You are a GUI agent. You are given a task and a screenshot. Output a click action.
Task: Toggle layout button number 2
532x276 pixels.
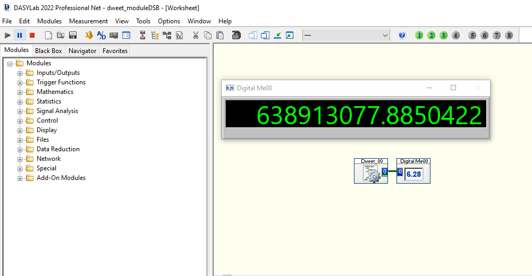[431, 35]
